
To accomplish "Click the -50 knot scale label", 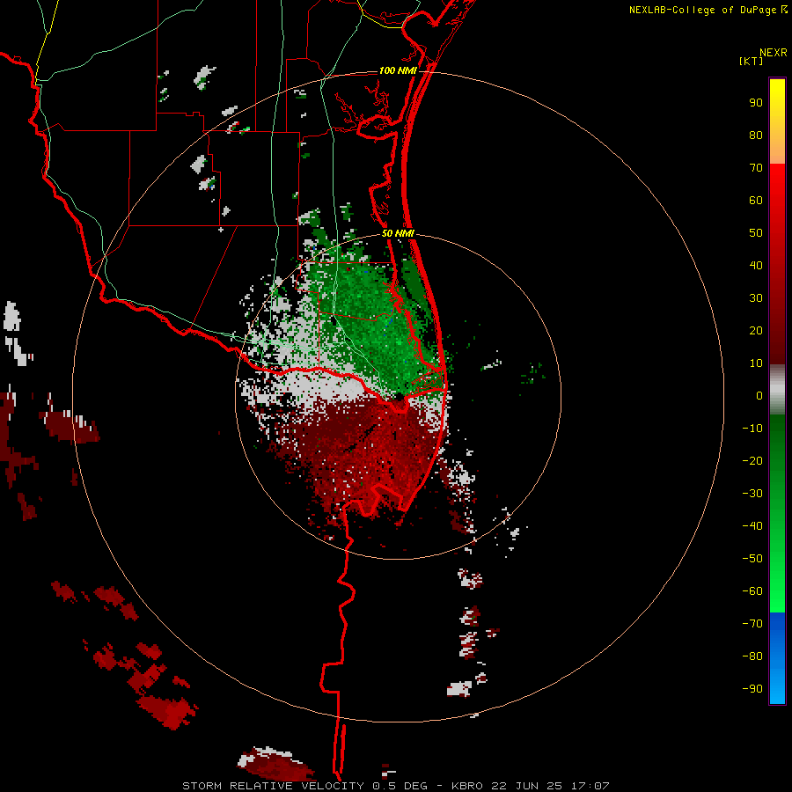I will pos(752,558).
